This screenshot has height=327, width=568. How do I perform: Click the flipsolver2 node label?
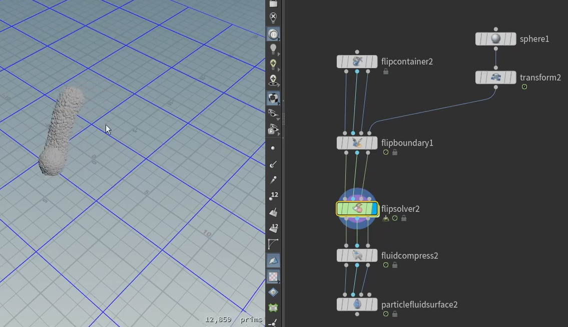(x=400, y=209)
